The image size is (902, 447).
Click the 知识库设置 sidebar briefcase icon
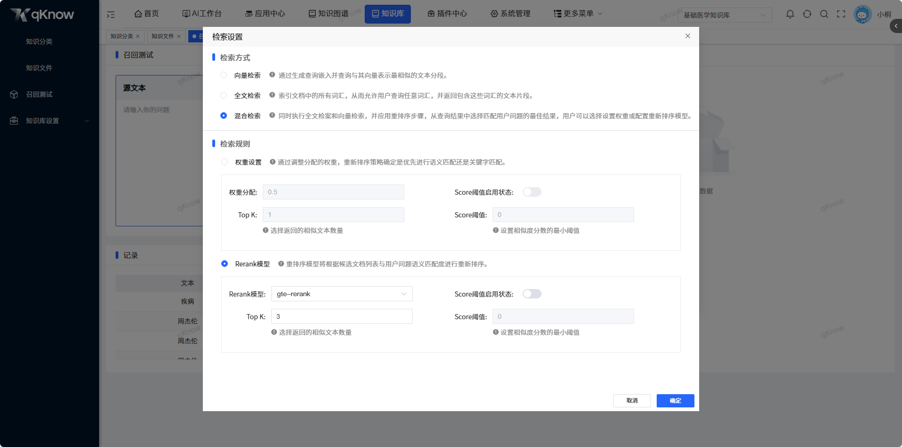[x=14, y=121]
